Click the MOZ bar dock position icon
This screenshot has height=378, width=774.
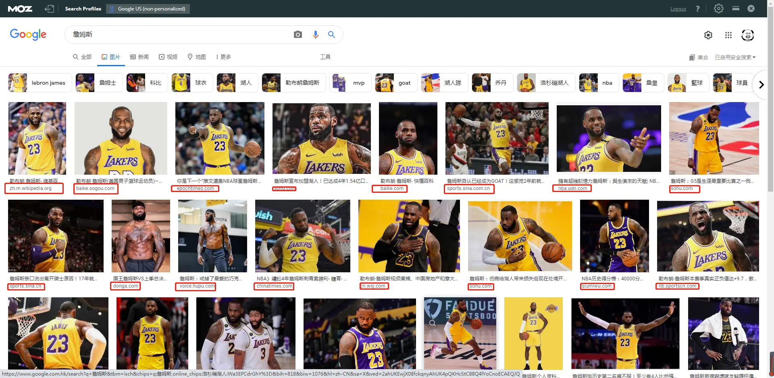[x=736, y=8]
